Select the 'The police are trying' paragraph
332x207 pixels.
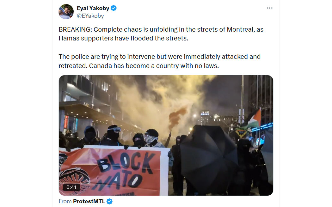tap(160, 61)
